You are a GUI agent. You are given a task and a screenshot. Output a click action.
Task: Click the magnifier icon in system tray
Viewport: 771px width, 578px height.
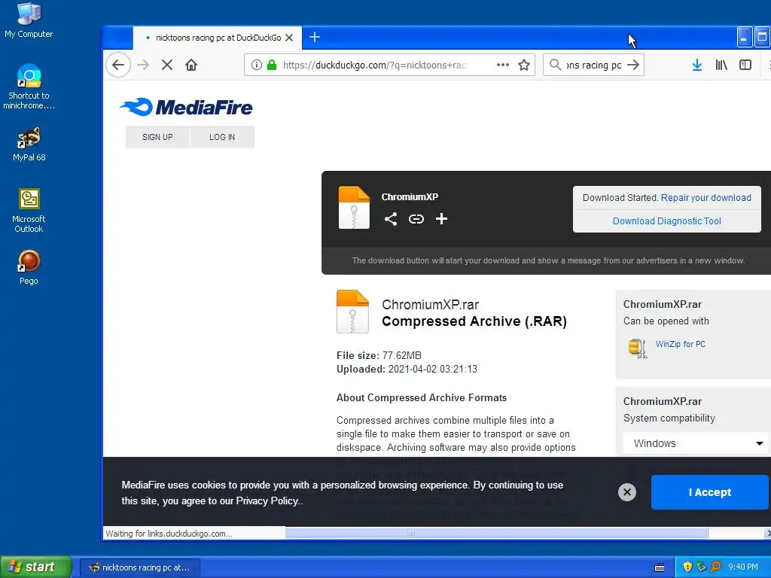pos(715,567)
